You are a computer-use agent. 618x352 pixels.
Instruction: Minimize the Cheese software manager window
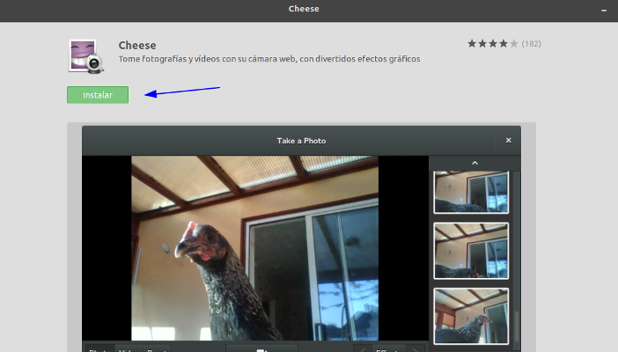point(604,11)
